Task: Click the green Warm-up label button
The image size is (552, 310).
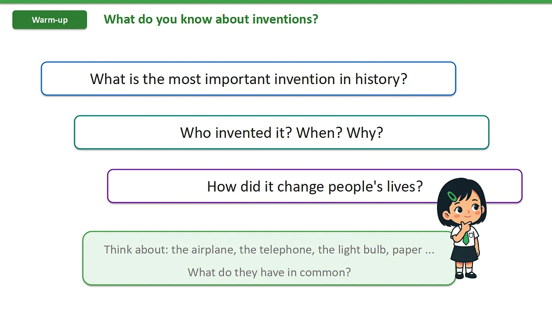Action: click(x=50, y=20)
